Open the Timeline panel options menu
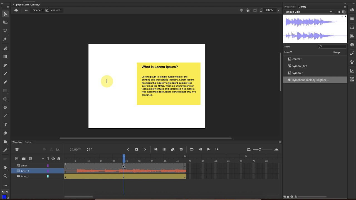The height and width of the screenshot is (200, 356). point(280,142)
